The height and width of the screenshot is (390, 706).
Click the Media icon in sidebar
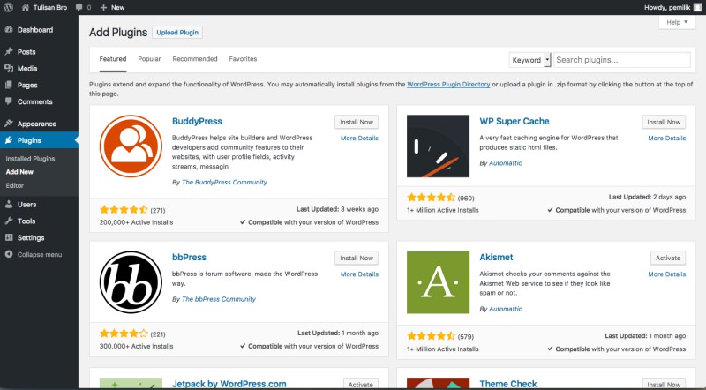[x=9, y=69]
